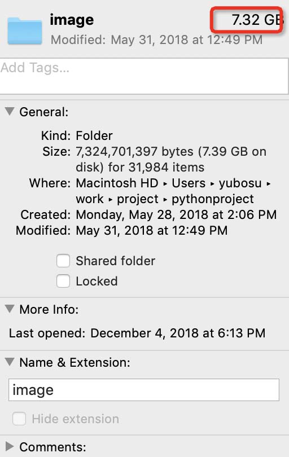The height and width of the screenshot is (457, 289).
Task: Click the image name text field
Action: point(144,390)
